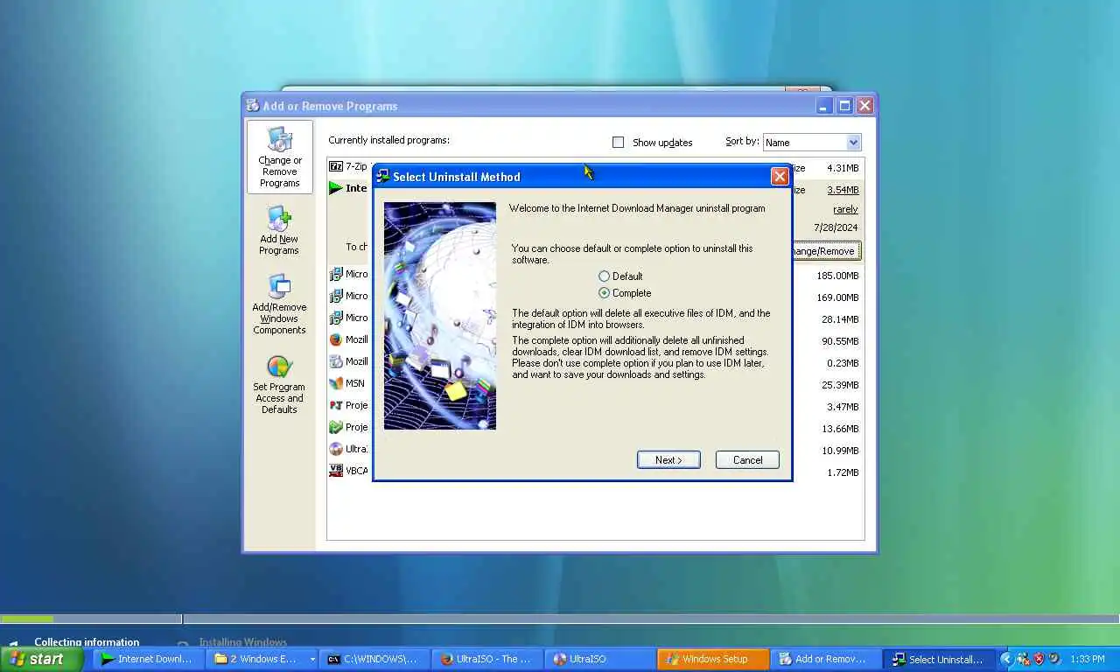Image resolution: width=1120 pixels, height=672 pixels.
Task: Click Next in Select Uninstall Method dialog
Action: tap(668, 460)
